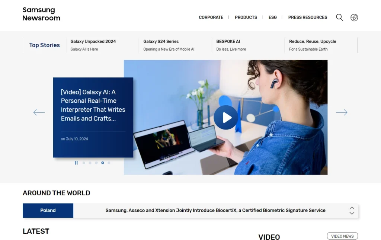Go to previous slide with left arrow
Screen dimensions: 381x240
pos(39,112)
